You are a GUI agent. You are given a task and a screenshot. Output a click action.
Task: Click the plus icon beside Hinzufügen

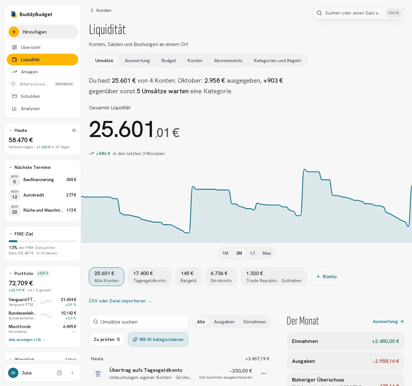[14, 32]
